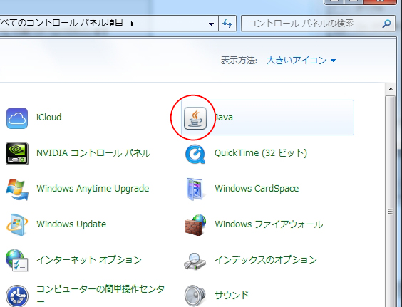The image size is (402, 307).
Task: Open the Windows Update icon
Action: [17, 225]
